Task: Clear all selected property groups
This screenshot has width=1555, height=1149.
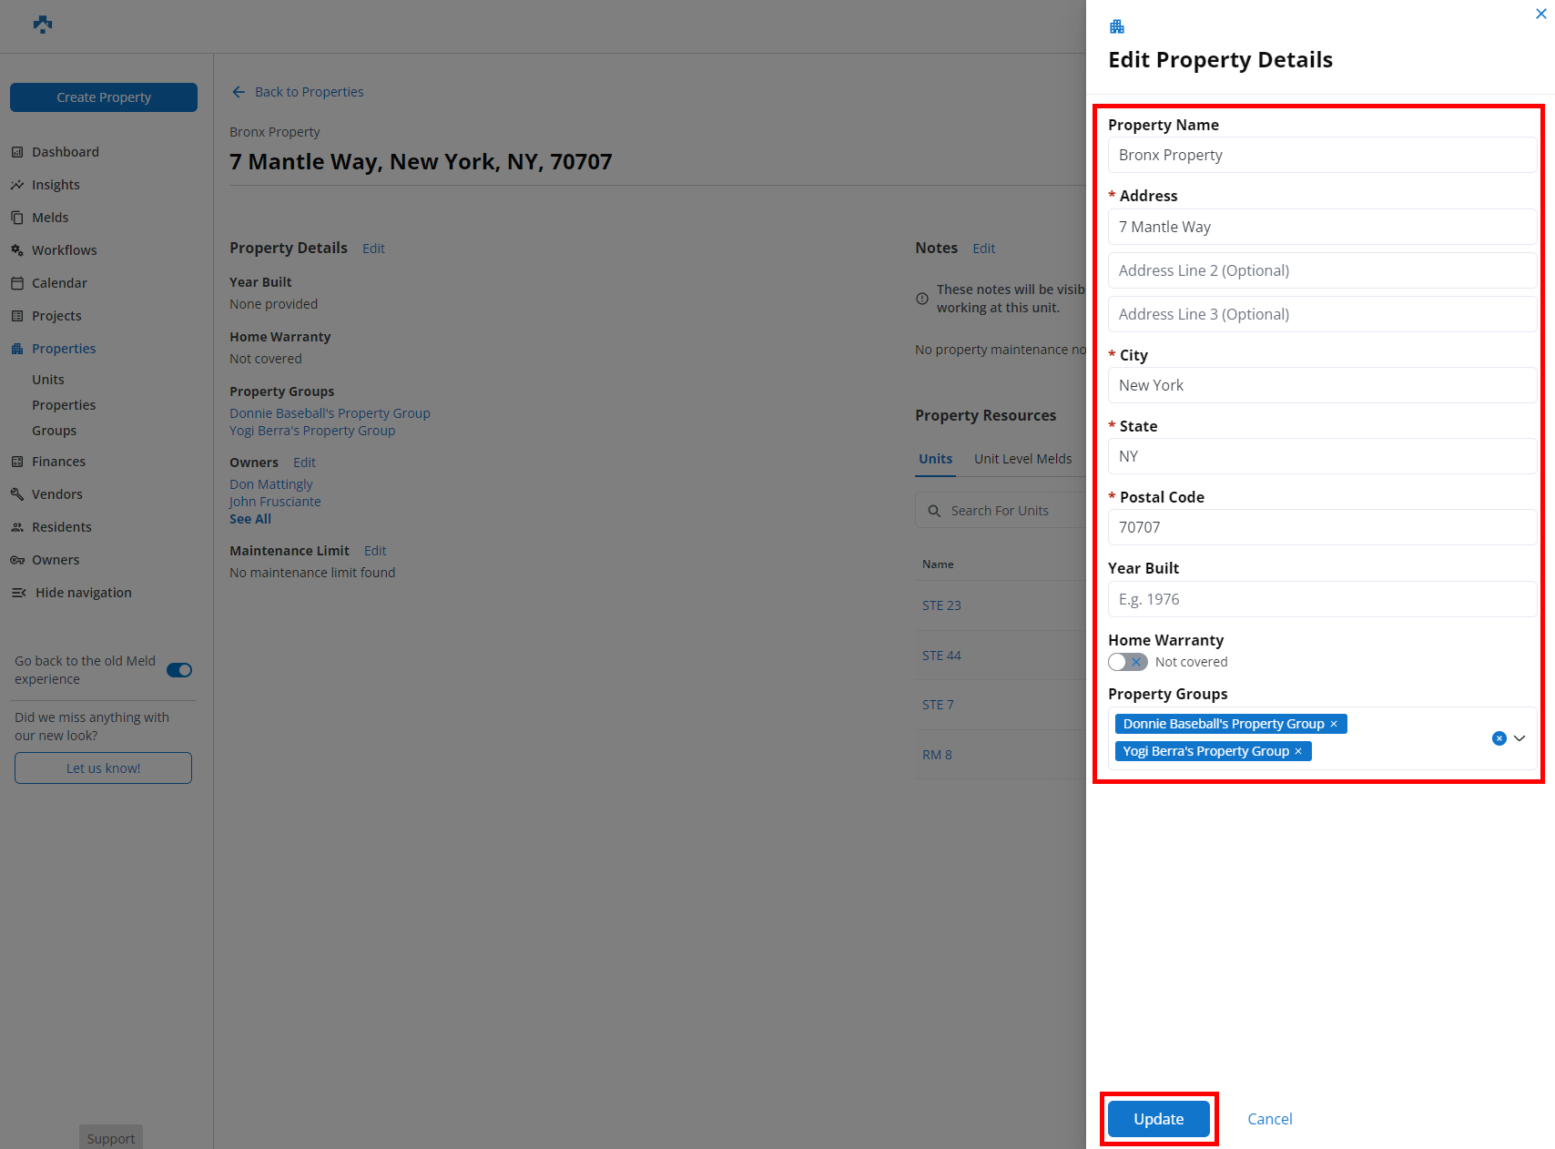Action: click(1499, 738)
